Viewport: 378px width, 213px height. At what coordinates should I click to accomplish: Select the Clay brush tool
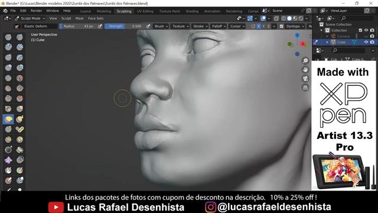8,47
